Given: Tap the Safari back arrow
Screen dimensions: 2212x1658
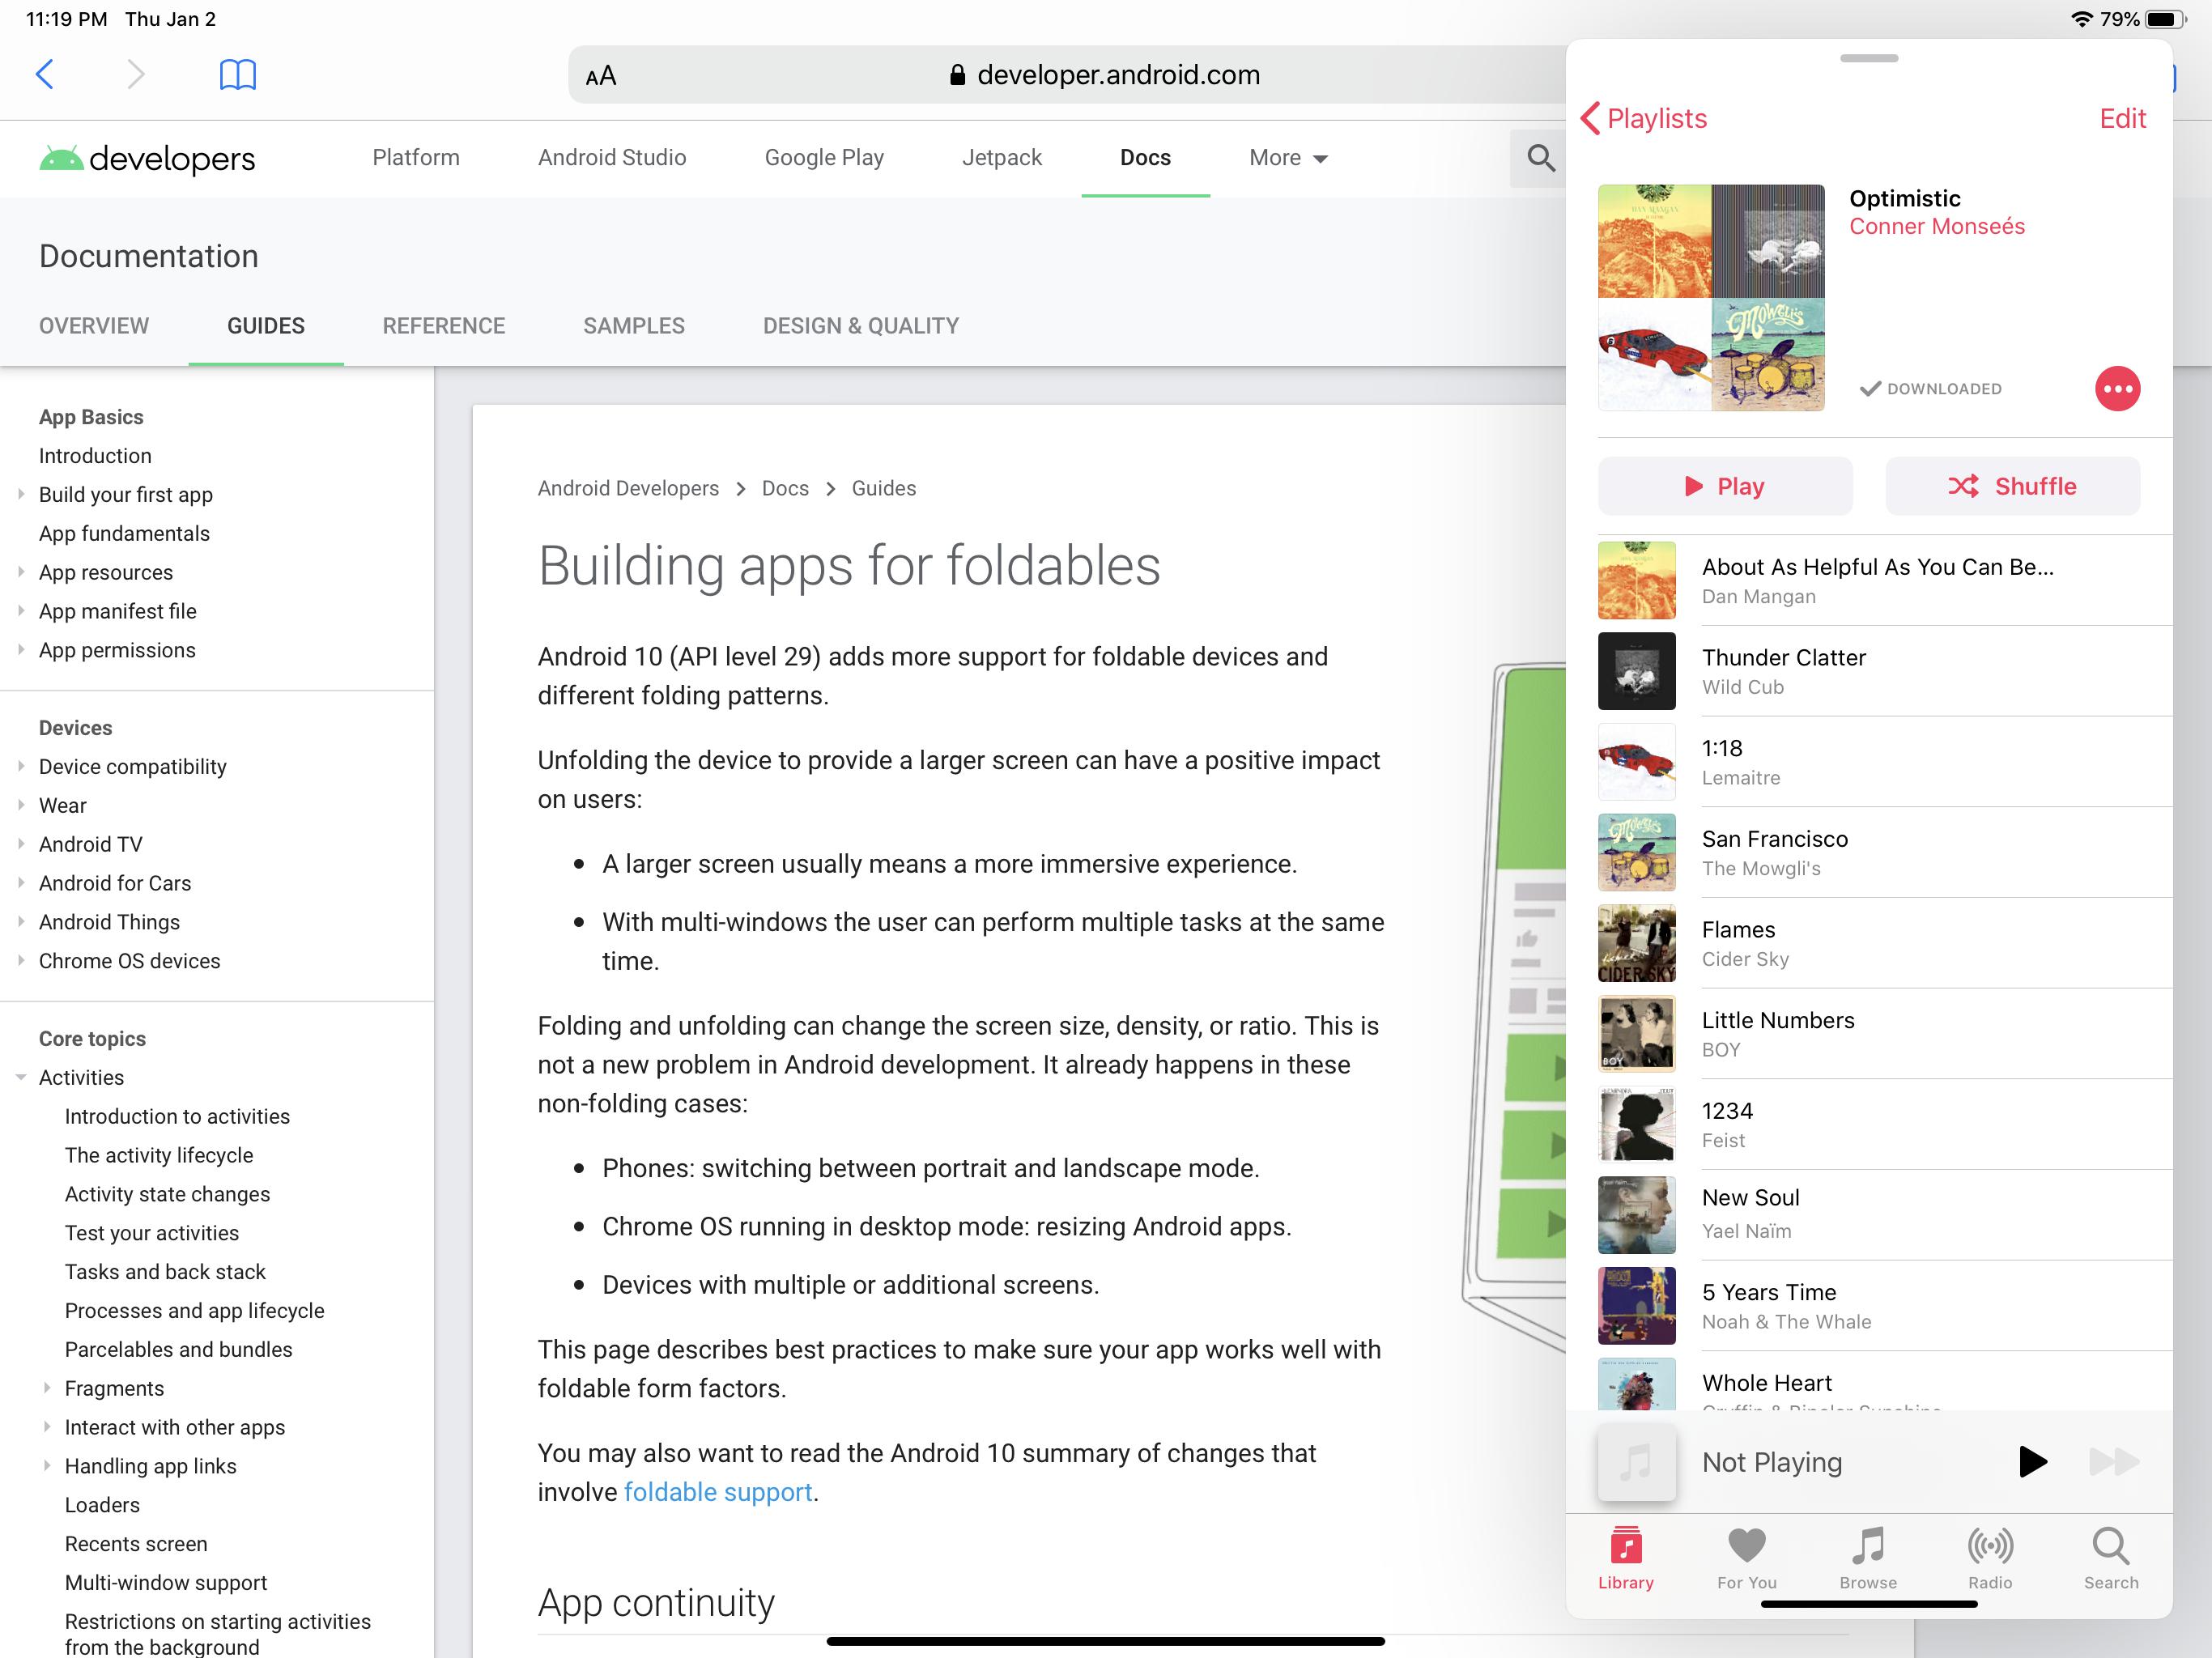Looking at the screenshot, I should pos(44,74).
